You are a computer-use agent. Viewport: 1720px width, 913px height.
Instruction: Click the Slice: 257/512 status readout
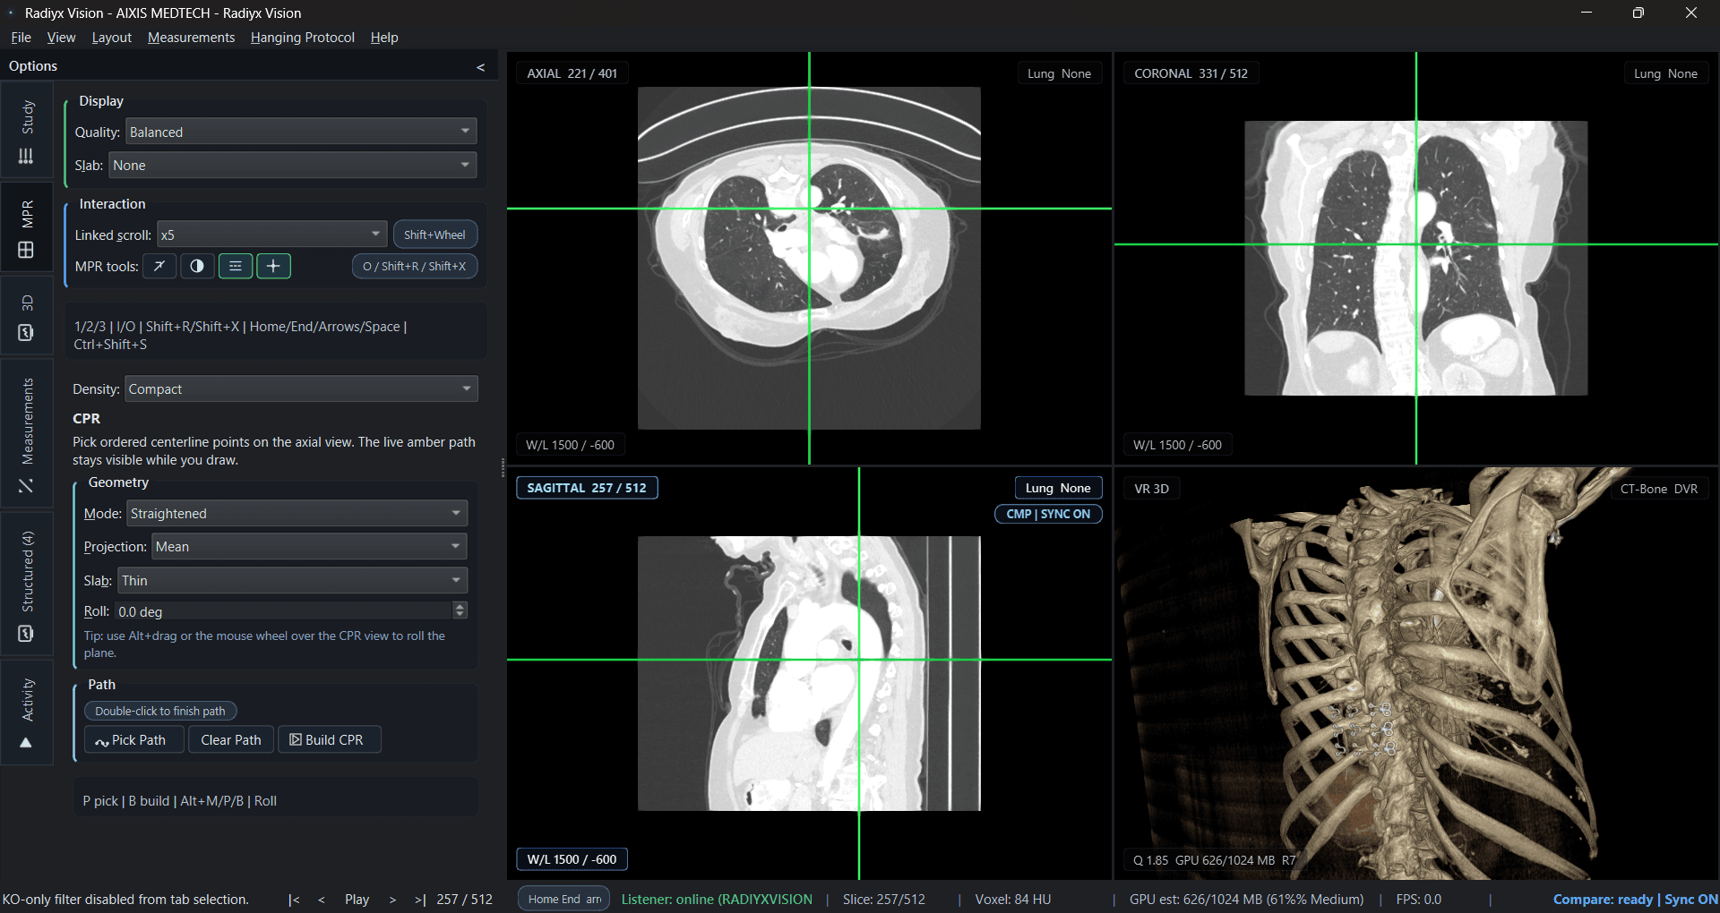[x=883, y=900]
